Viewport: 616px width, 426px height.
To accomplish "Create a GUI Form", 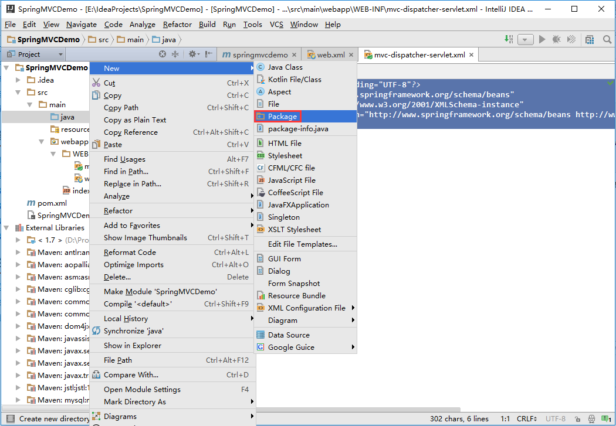I will coord(306,258).
